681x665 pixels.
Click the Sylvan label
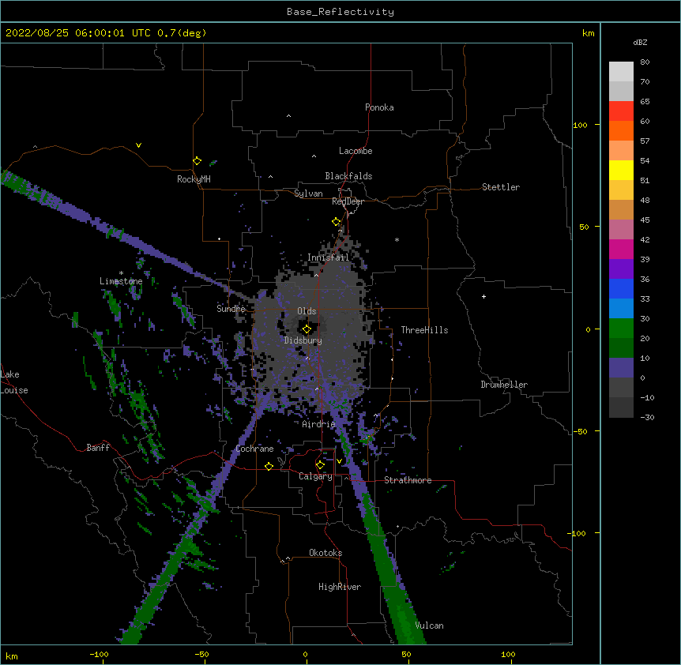click(308, 193)
